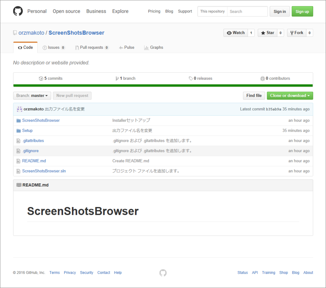Click the Security footer link
The width and height of the screenshot is (326, 288).
(87, 273)
